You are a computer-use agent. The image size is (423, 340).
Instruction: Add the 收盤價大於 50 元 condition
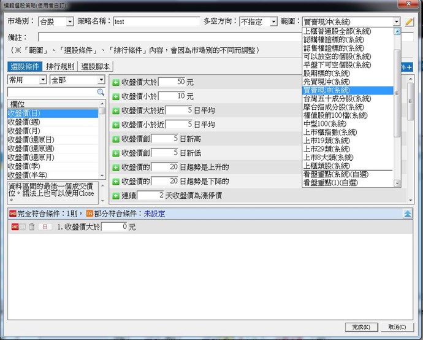[116, 82]
